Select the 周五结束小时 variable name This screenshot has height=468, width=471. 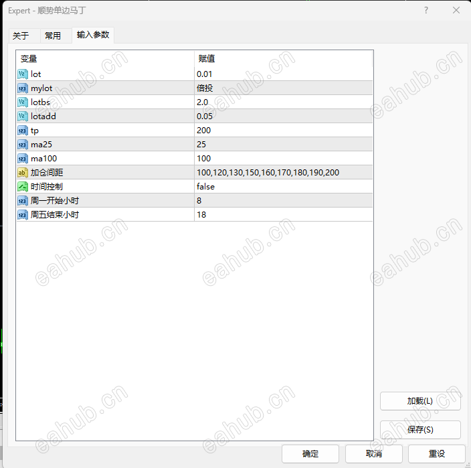pyautogui.click(x=55, y=215)
